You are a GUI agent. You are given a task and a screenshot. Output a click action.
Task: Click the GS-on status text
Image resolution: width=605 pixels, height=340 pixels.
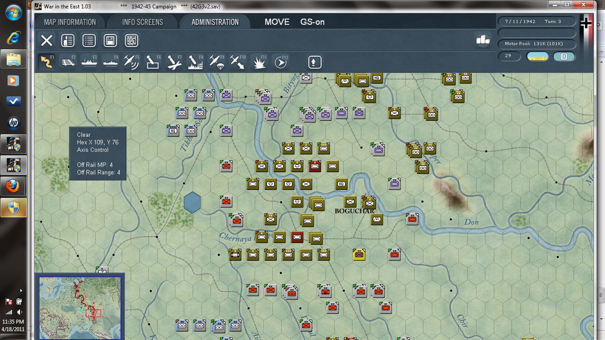point(312,22)
